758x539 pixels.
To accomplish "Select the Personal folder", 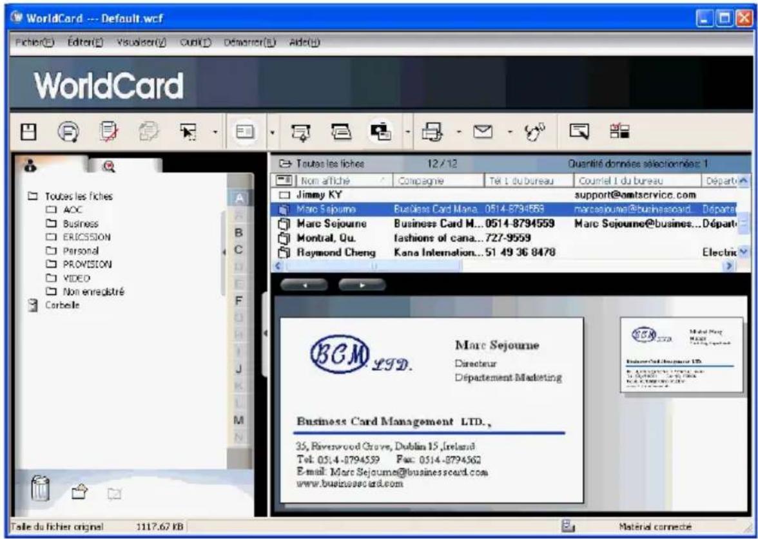I will click(80, 251).
